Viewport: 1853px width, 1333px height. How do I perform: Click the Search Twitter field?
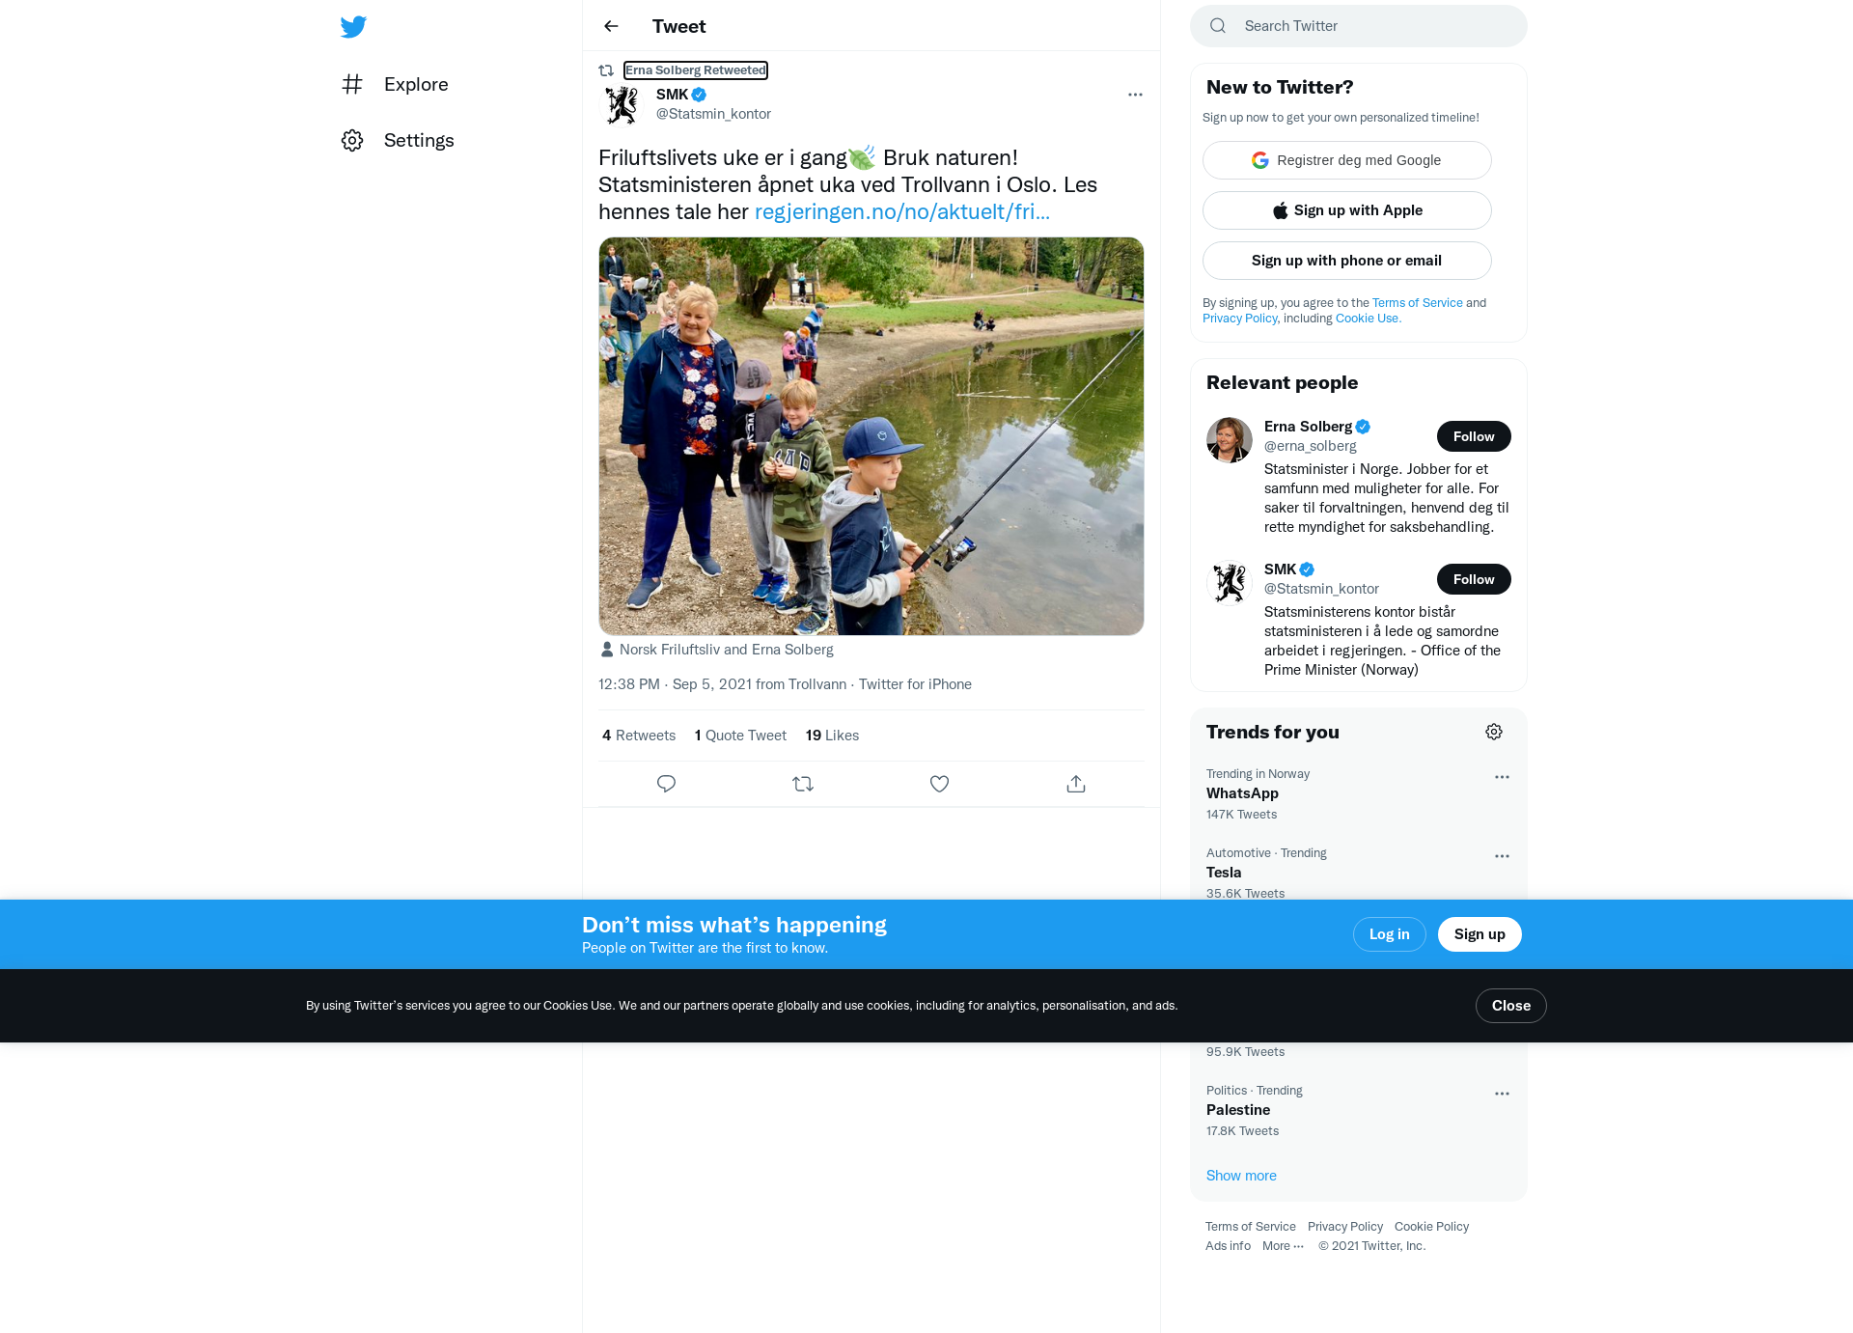1359,26
